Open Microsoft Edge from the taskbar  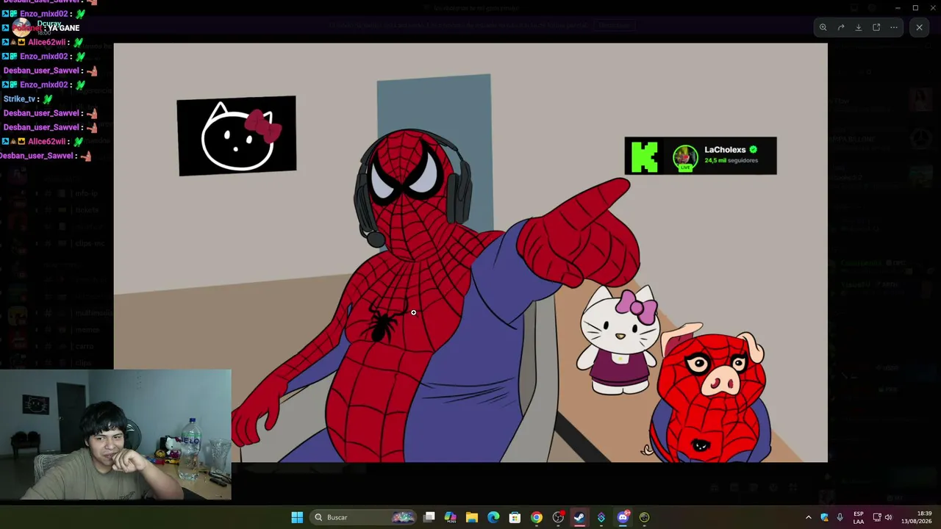pyautogui.click(x=493, y=517)
